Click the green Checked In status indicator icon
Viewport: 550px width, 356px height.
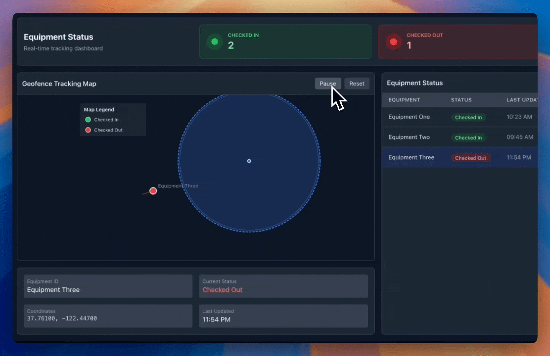(215, 42)
